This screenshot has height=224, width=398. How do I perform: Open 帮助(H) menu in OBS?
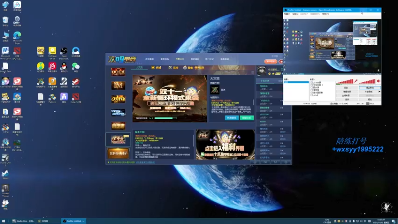pyautogui.click(x=325, y=14)
